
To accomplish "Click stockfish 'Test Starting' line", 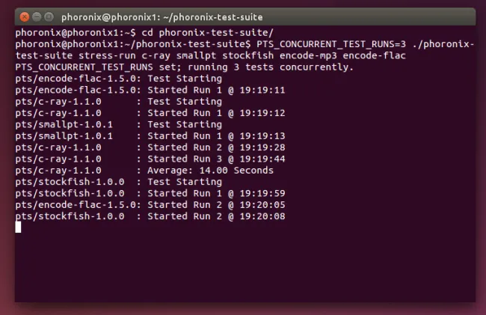I will (119, 182).
